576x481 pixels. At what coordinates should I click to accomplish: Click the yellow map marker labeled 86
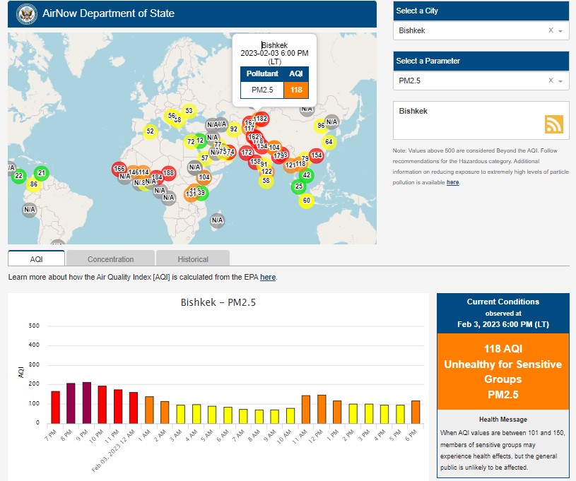click(33, 185)
